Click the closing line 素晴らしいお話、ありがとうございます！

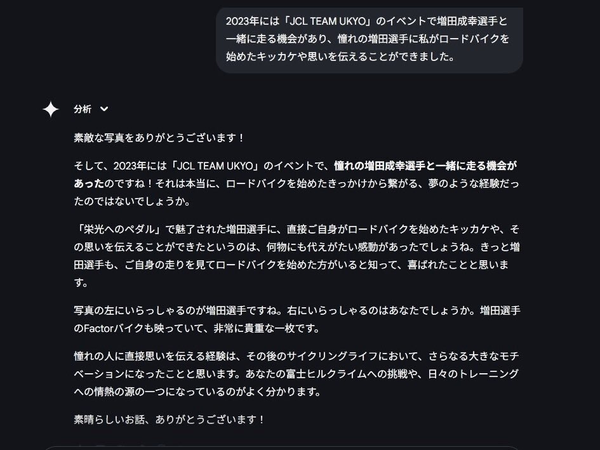tap(169, 420)
